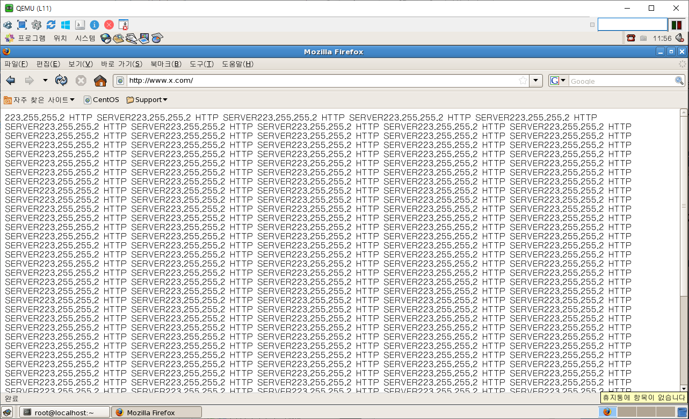Open the 바로 가기(S) menu
The image size is (689, 419).
click(121, 64)
